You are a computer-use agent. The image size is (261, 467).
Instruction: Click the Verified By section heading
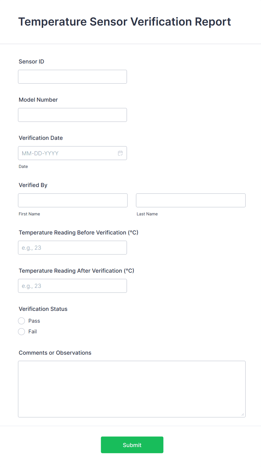click(x=33, y=185)
